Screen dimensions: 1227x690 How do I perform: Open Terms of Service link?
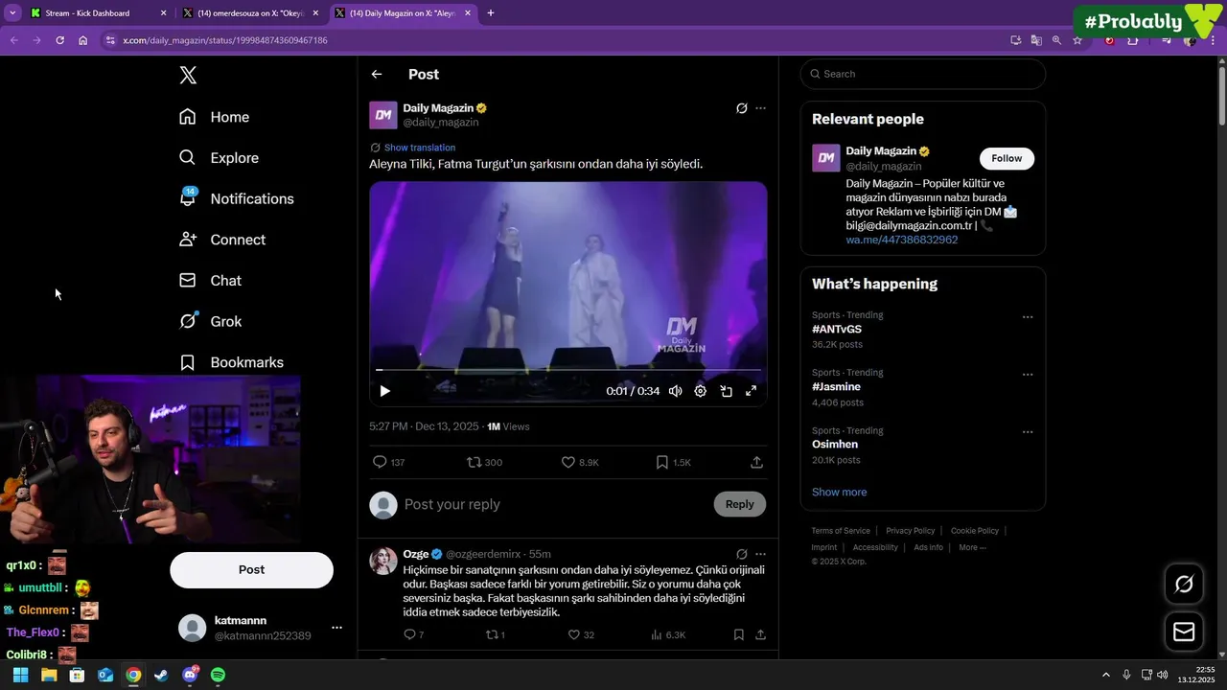pyautogui.click(x=841, y=531)
